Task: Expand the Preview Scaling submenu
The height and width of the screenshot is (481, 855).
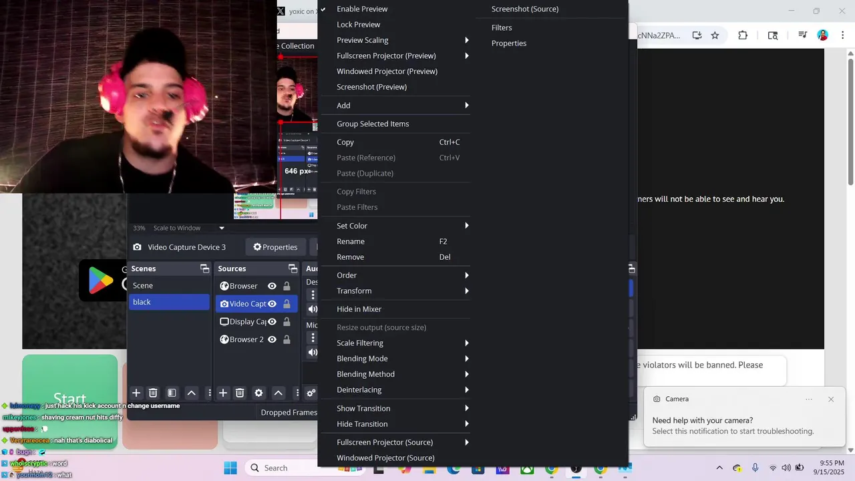Action: [395, 40]
